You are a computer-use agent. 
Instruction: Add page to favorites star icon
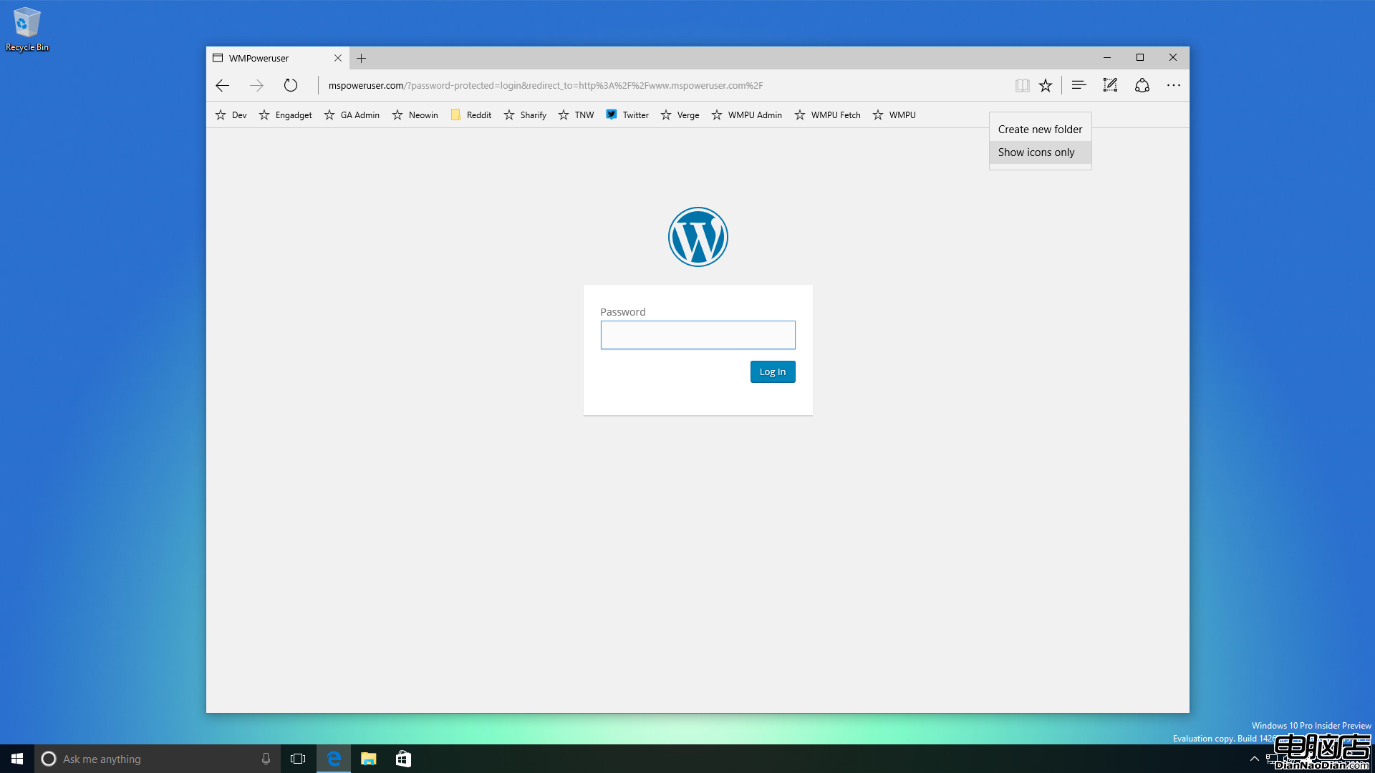click(1046, 86)
